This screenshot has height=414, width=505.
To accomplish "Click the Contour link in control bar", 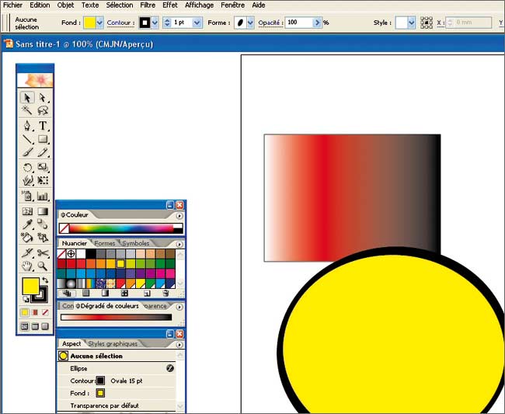I will point(119,23).
